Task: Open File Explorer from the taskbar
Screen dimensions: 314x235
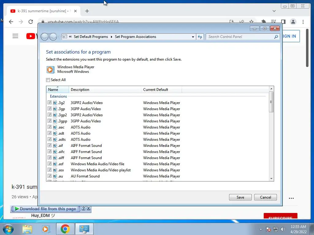Action: pyautogui.click(x=27, y=229)
